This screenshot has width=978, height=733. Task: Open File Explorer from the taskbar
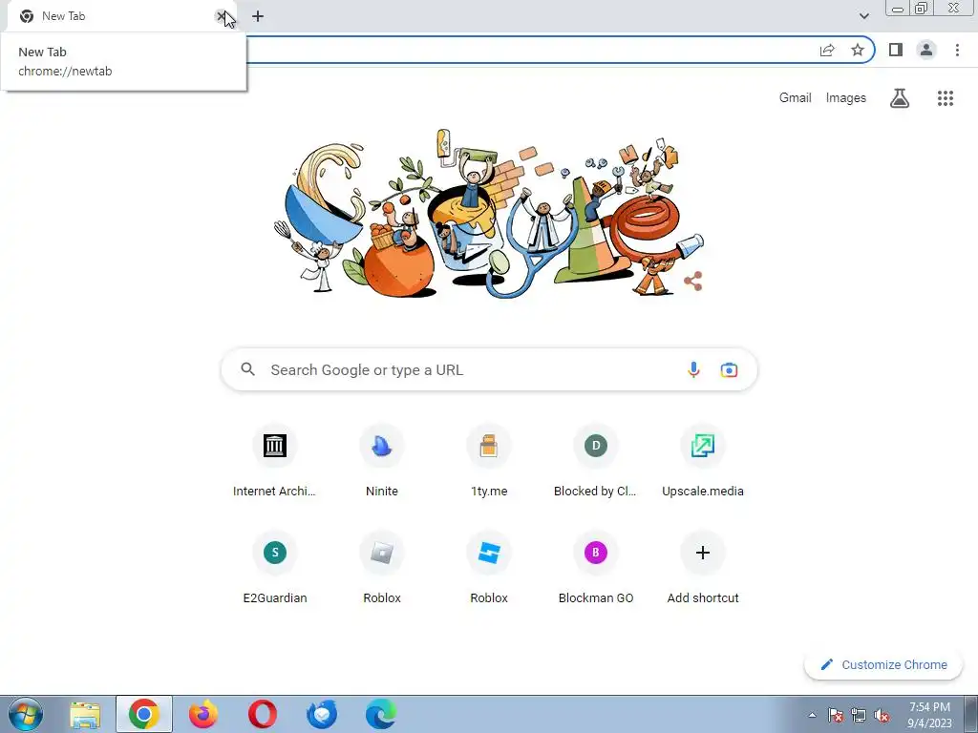[x=85, y=715]
